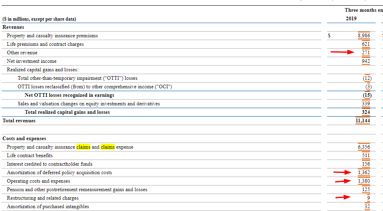Viewport: 383px width, 211px height.
Task: Click the Total realized capital gains value 324
Action: 366,112
